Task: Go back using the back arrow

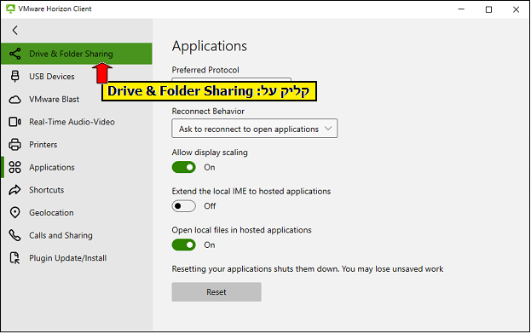Action: pos(14,30)
